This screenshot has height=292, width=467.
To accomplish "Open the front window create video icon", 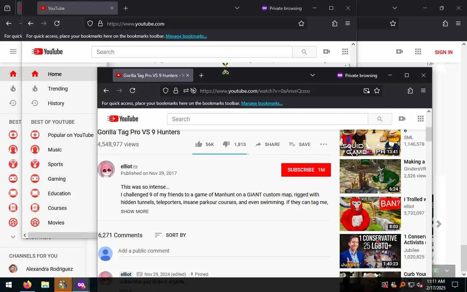I will (x=402, y=119).
